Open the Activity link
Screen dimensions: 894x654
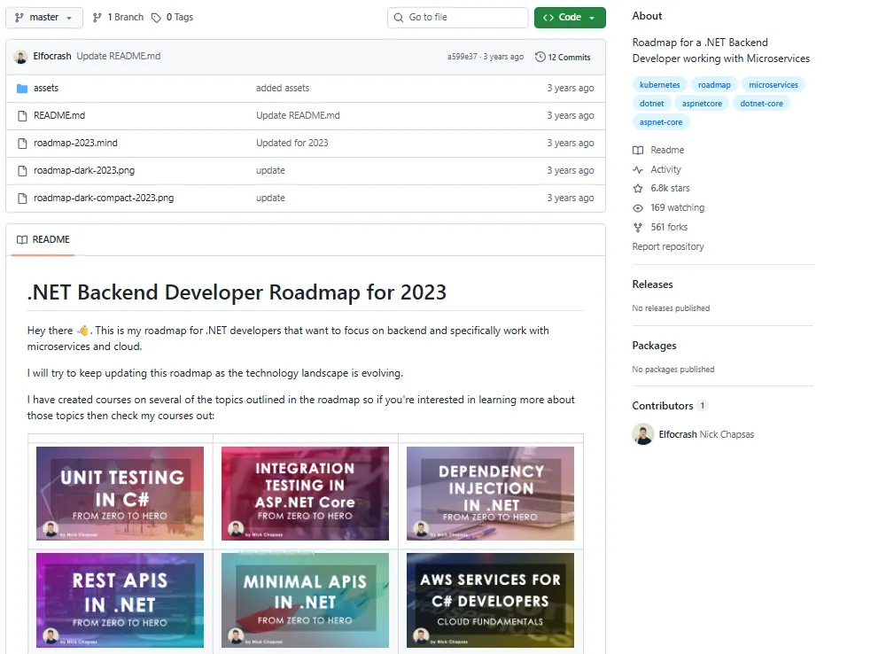pos(665,169)
